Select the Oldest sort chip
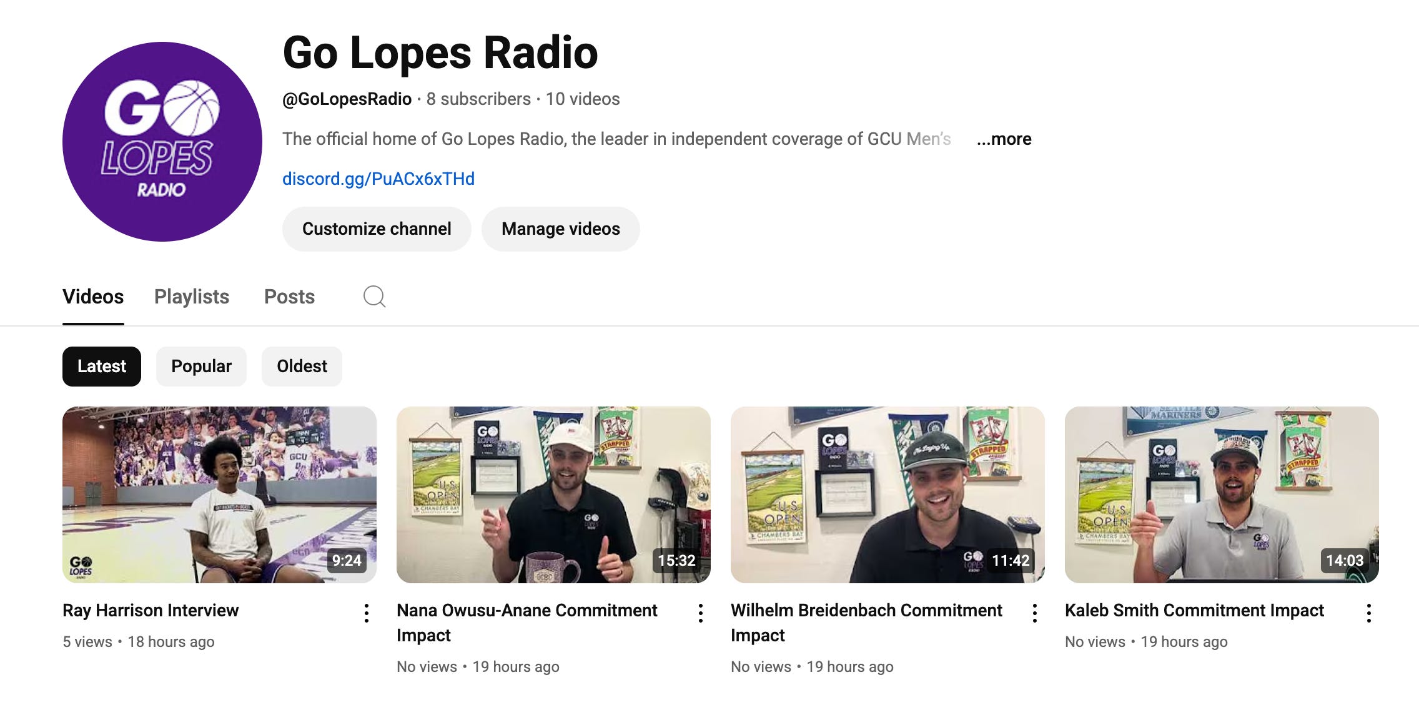The width and height of the screenshot is (1419, 710). coord(302,367)
